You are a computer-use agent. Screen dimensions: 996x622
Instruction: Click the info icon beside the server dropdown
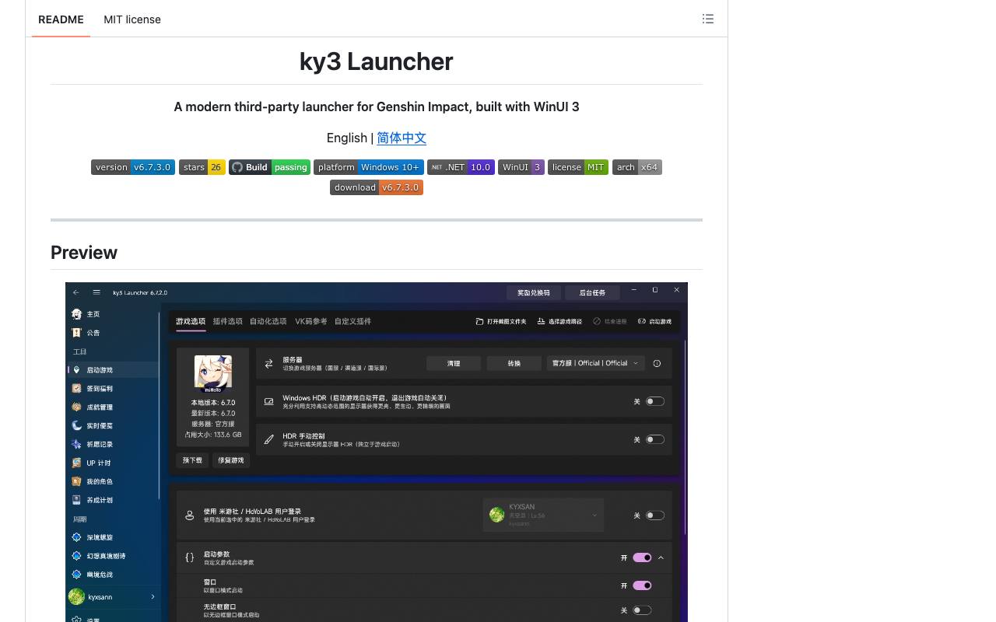657,363
